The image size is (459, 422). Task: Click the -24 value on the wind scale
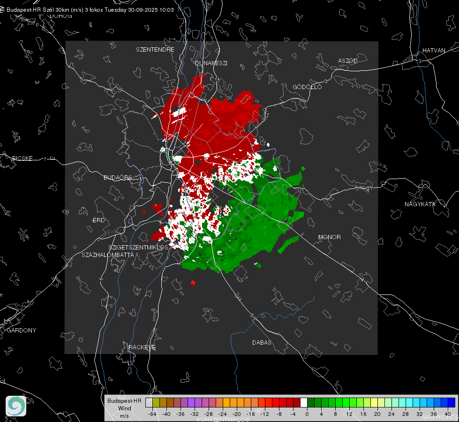[223, 414]
